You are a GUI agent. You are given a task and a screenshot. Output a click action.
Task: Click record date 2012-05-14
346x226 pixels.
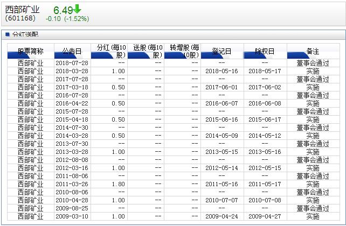point(222,168)
